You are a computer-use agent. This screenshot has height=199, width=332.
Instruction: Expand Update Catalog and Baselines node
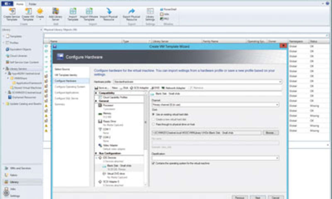pos(4,104)
